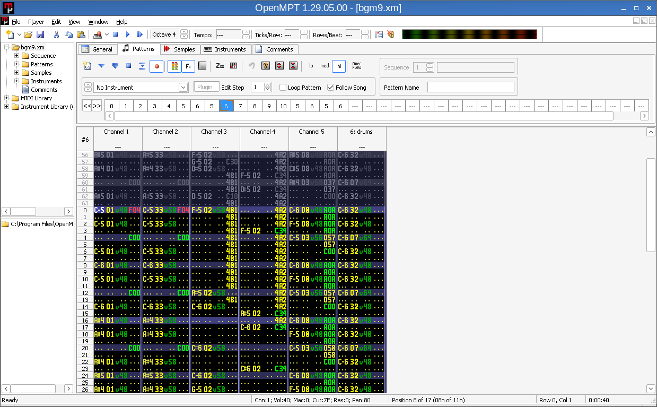
Task: Click the pattern editor scroll-down arrow
Action: pyautogui.click(x=651, y=388)
